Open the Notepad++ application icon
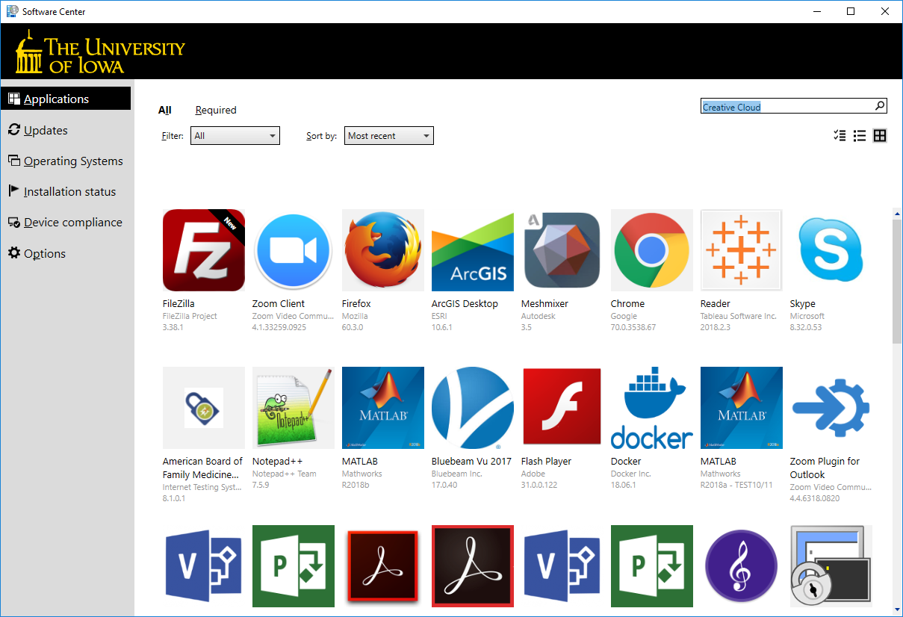The image size is (903, 617). (293, 407)
